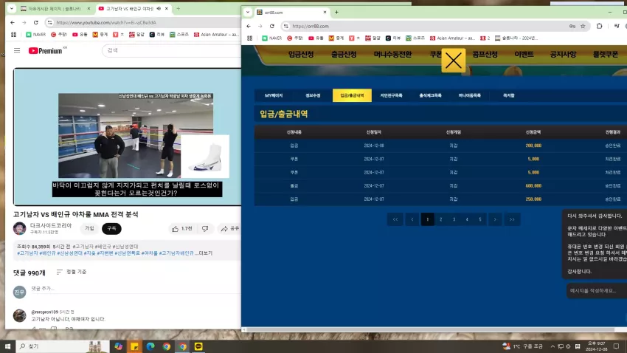Viewport: 627px width, 353px height.
Task: Go back in orr88 browser window
Action: (x=249, y=26)
